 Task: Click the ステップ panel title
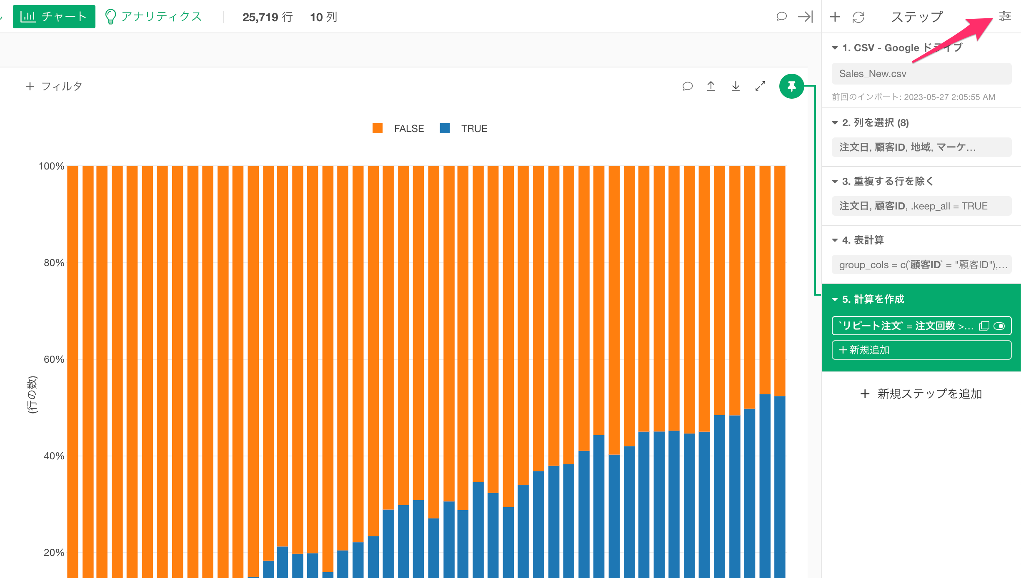pyautogui.click(x=917, y=17)
